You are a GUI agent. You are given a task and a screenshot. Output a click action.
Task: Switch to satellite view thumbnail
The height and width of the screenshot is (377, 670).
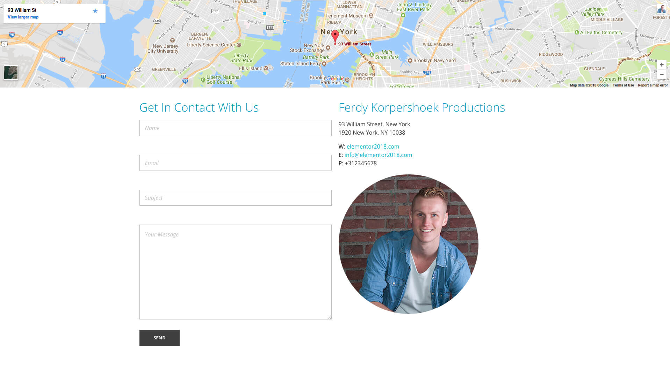(x=11, y=73)
